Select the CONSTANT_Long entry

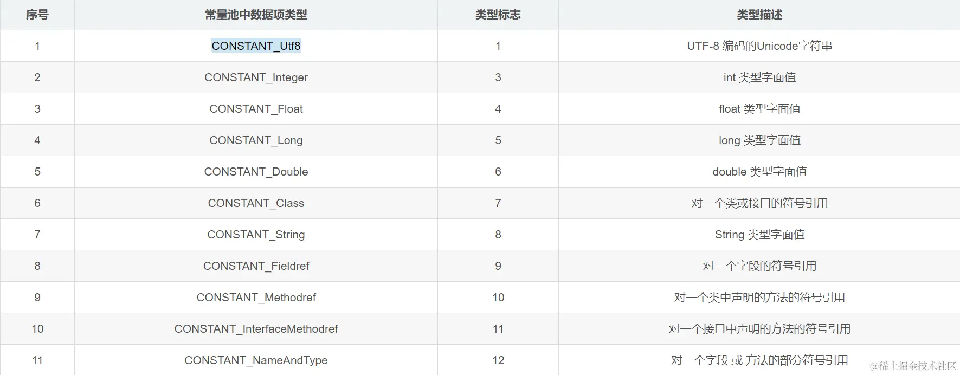[256, 140]
